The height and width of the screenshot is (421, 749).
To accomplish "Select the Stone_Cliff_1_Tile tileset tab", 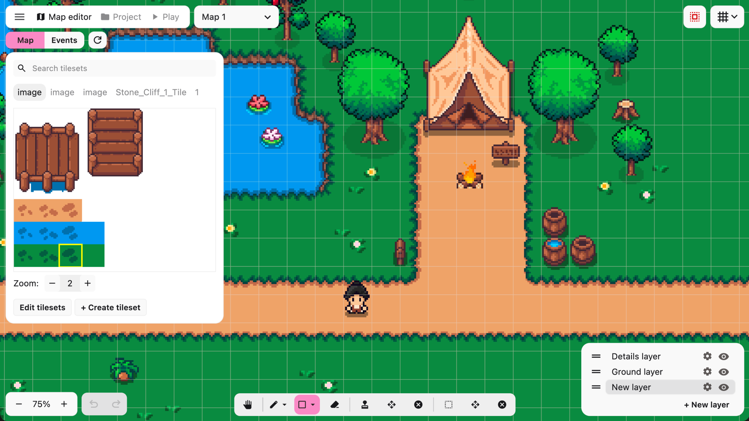I will pos(151,92).
